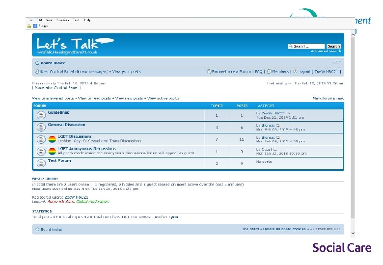
Task: Open the FAQ link
Action: [259, 72]
